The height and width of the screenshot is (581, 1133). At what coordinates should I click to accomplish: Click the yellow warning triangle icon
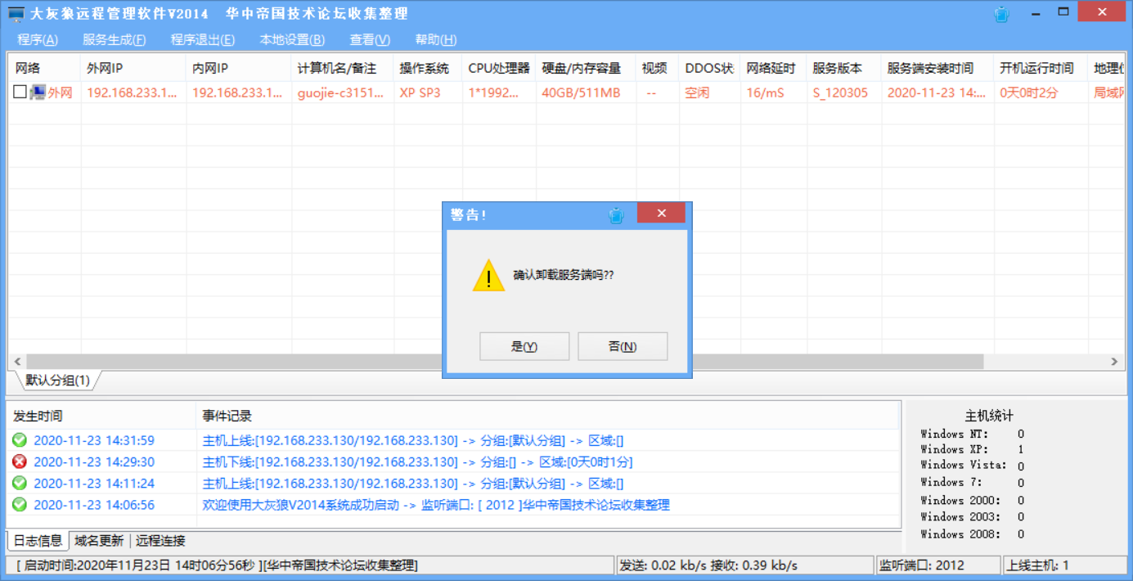(489, 275)
